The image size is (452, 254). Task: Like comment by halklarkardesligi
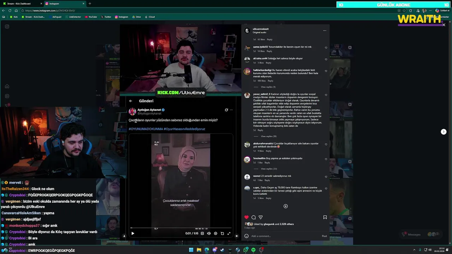[326, 71]
